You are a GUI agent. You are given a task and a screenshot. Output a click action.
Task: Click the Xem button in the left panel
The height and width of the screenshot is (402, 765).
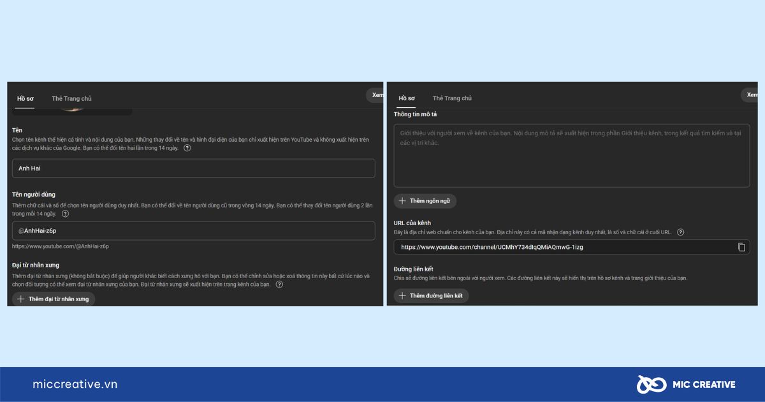tap(376, 95)
